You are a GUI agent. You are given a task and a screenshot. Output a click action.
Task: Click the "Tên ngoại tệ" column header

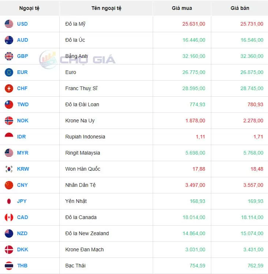coord(106,8)
